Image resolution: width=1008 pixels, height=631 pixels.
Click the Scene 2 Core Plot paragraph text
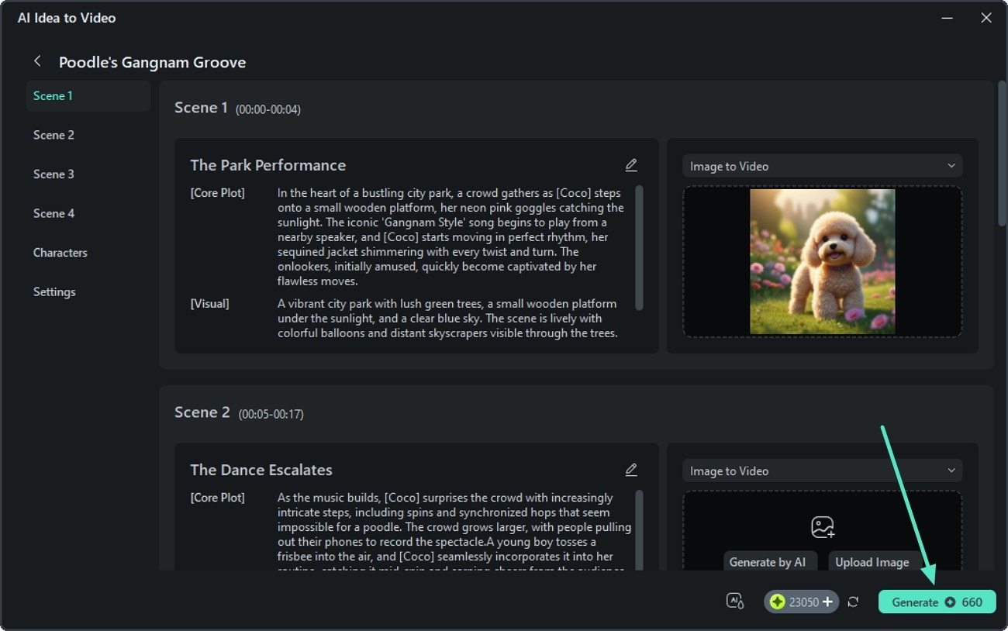pyautogui.click(x=454, y=531)
